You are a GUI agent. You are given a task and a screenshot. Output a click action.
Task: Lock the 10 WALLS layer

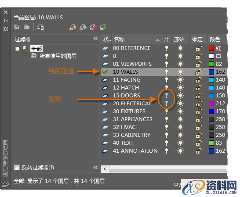[x=199, y=72]
